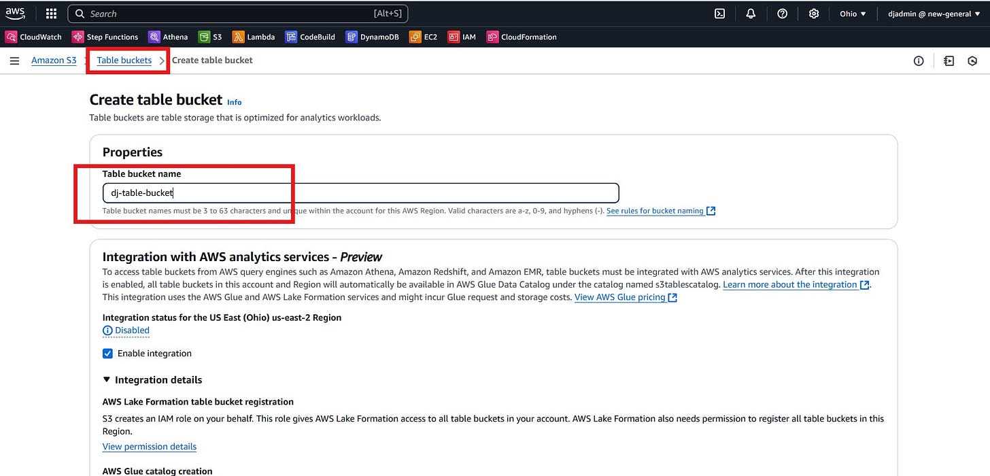The image size is (990, 476).
Task: Open See rules for bucket naming
Action: [661, 211]
